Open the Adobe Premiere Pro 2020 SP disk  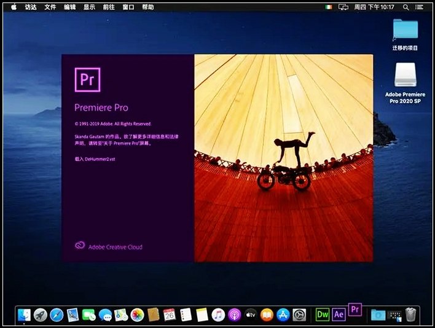(x=406, y=76)
